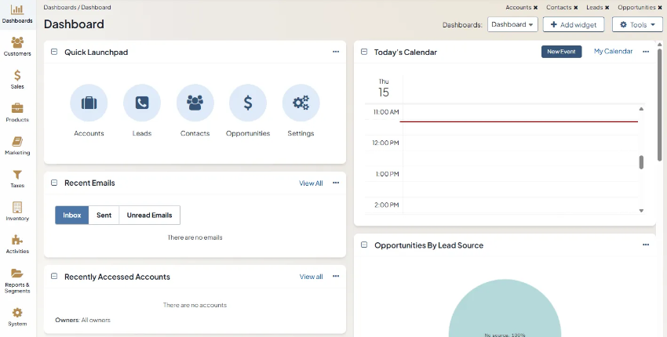Switch to the Sent emails tab
Screen dimensions: 667x337
[104, 215]
